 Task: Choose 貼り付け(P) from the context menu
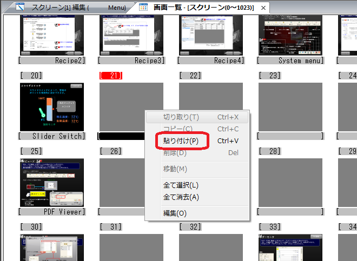[181, 141]
